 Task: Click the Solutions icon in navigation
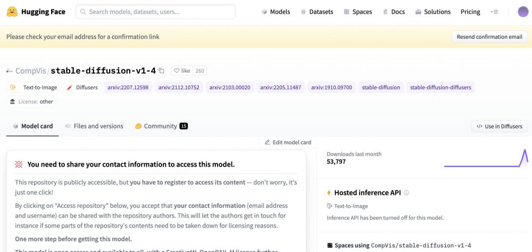[x=418, y=12]
